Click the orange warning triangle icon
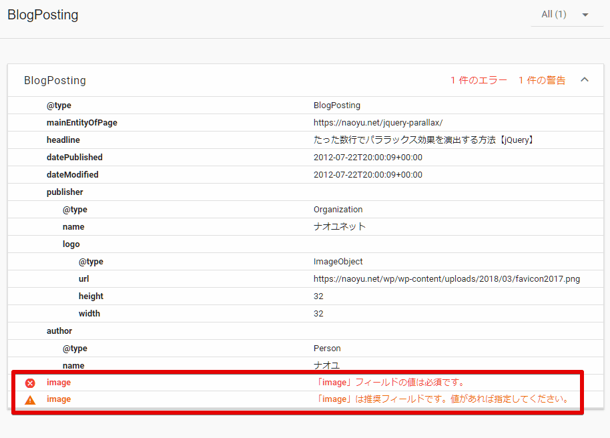This screenshot has height=438, width=610. click(30, 400)
